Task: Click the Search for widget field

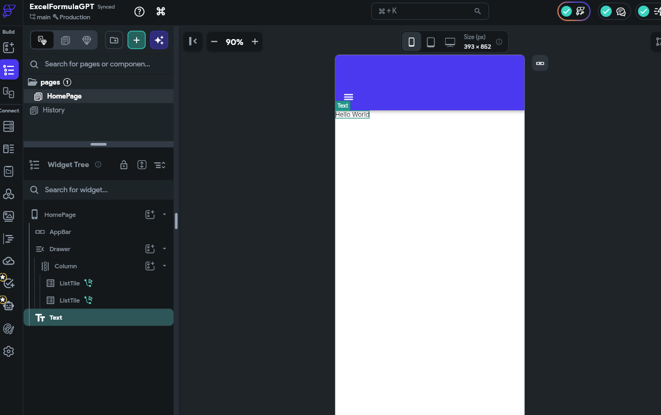Action: 99,190
